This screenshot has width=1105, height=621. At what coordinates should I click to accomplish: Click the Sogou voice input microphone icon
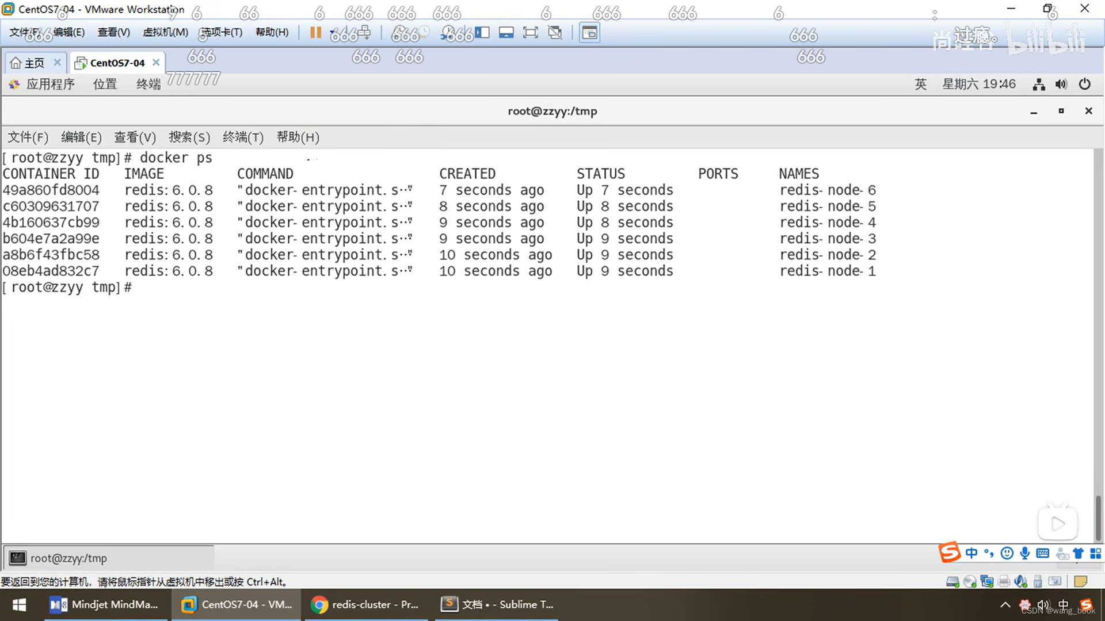[x=1024, y=553]
